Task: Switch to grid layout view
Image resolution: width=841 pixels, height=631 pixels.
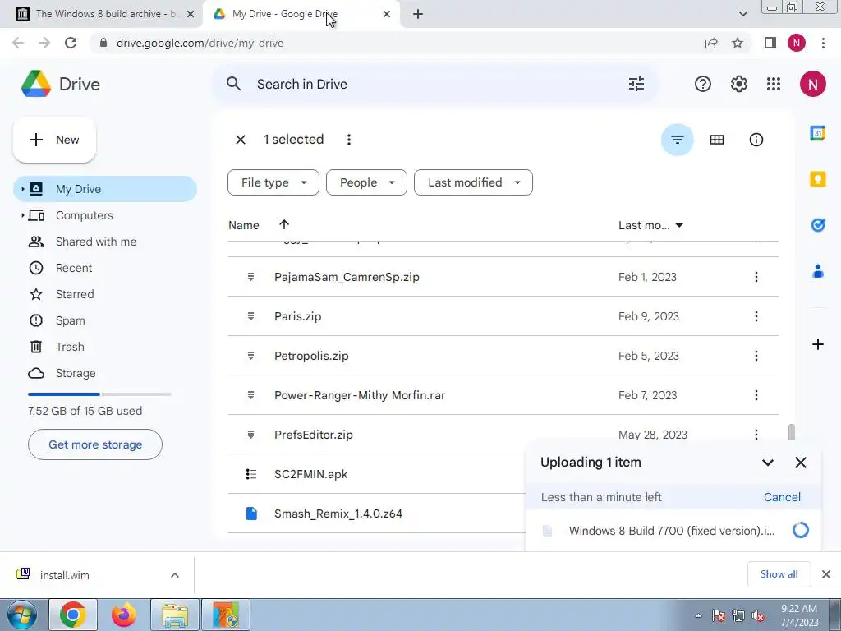Action: pyautogui.click(x=716, y=140)
